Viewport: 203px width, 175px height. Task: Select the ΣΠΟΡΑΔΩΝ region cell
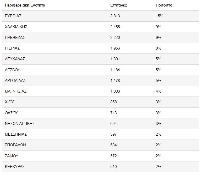tap(15, 145)
